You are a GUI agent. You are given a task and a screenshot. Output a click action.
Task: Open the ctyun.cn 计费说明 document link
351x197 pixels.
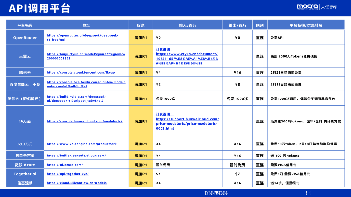coord(187,56)
